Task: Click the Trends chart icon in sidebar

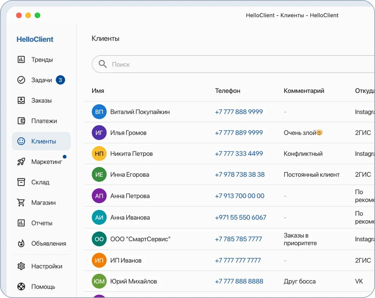Action: tap(21, 60)
